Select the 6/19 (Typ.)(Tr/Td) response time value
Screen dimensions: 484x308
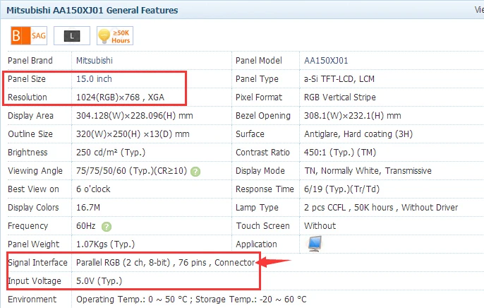click(x=341, y=189)
